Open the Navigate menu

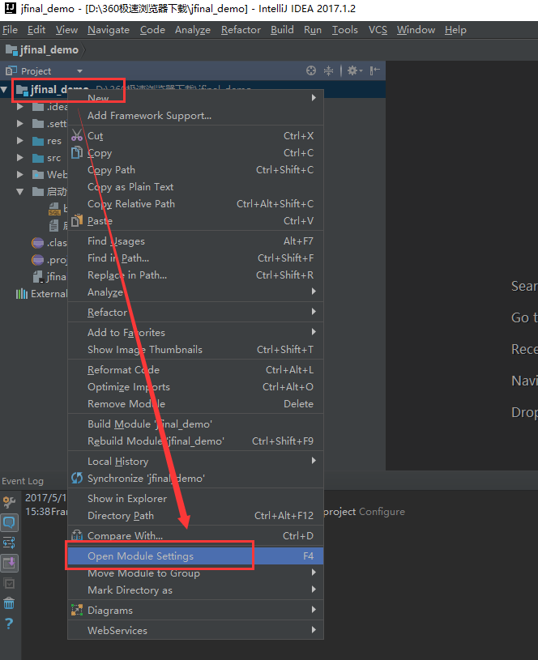pos(109,30)
